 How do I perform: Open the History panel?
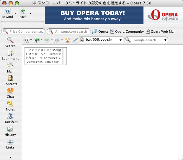[10, 131]
